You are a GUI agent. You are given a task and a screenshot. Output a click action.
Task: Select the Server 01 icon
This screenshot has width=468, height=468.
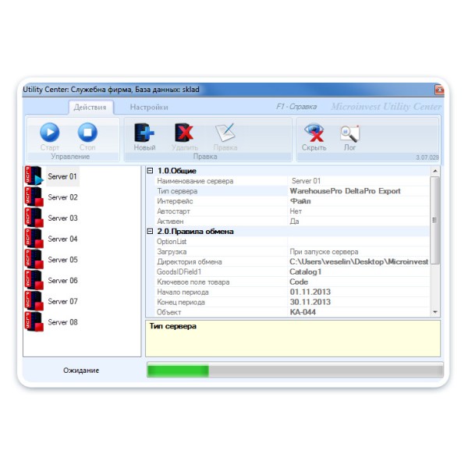pos(34,176)
